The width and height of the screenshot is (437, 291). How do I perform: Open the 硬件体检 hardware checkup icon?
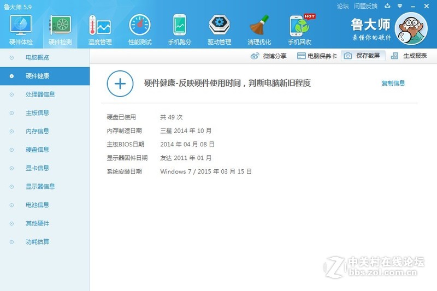coord(21,30)
